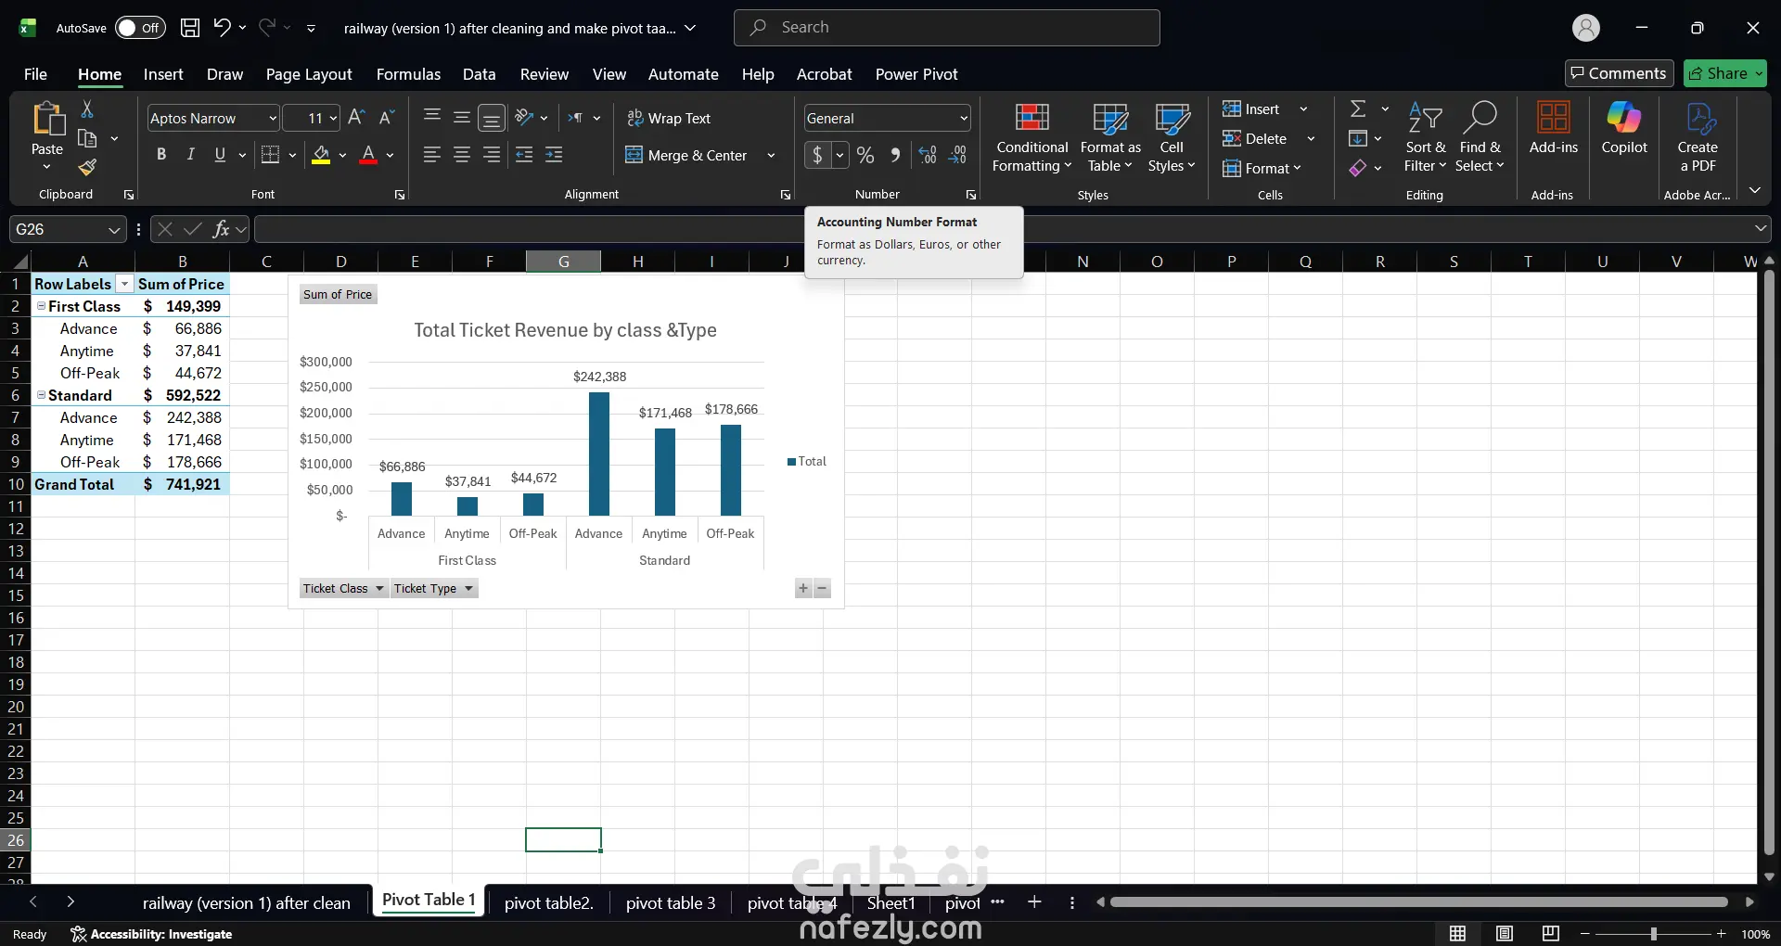1781x946 pixels.
Task: Toggle Bold formatting
Action: [x=161, y=155]
